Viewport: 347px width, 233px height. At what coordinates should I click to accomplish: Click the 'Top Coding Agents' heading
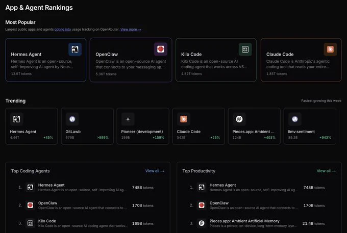coord(30,171)
